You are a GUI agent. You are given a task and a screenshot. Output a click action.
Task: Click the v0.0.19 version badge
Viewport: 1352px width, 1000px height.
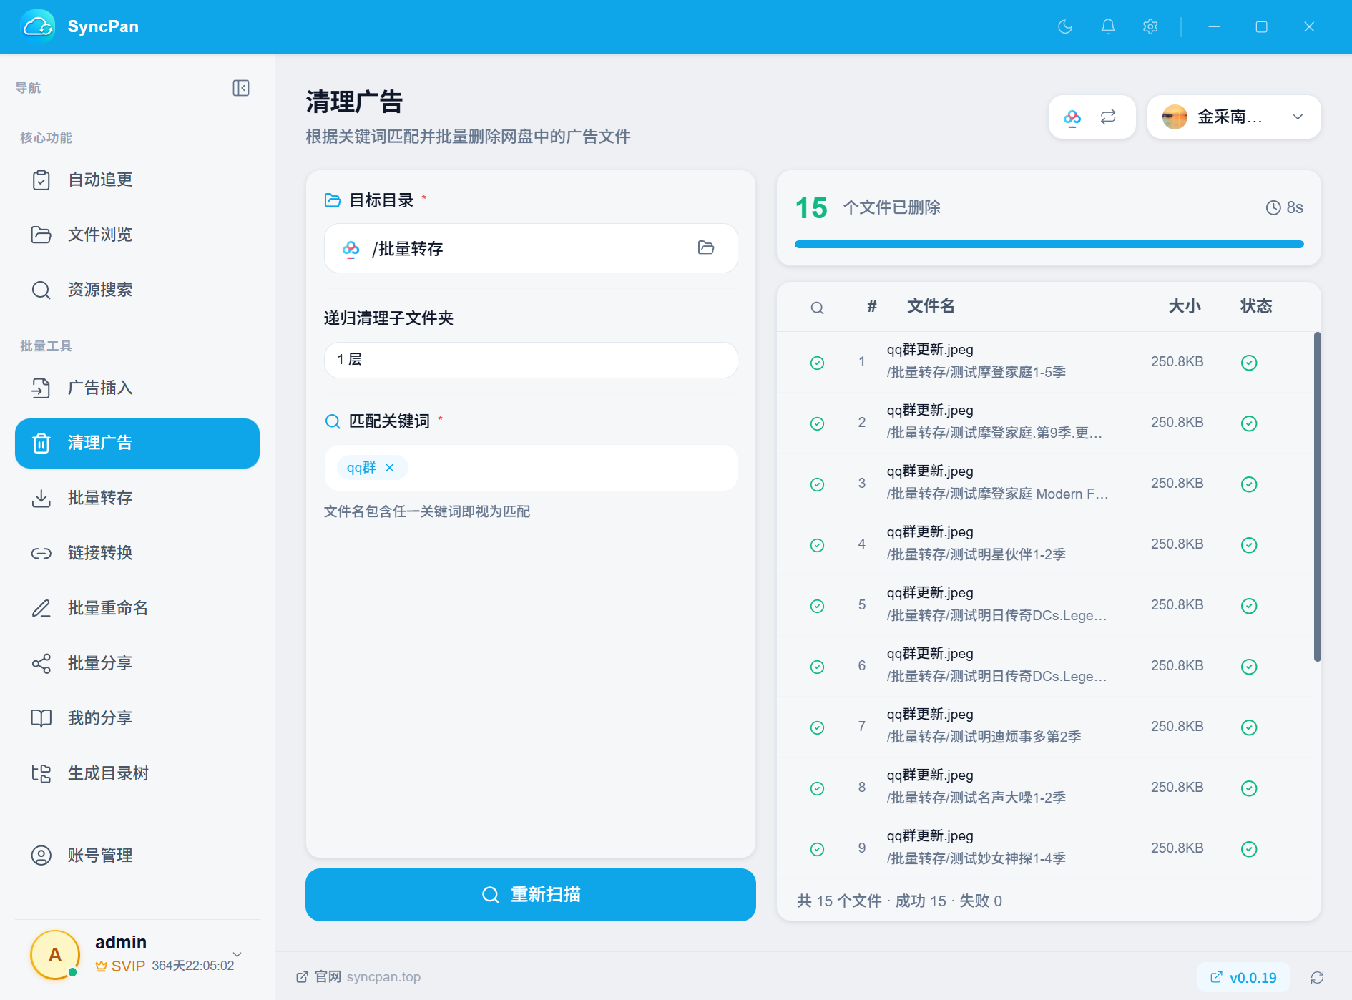coord(1243,977)
